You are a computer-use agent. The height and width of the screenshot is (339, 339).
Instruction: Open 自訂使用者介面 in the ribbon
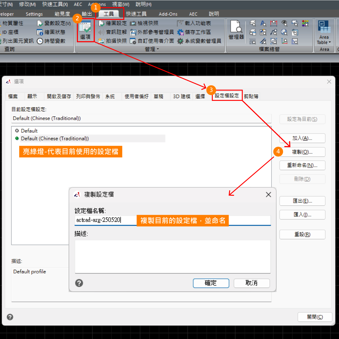[152, 41]
